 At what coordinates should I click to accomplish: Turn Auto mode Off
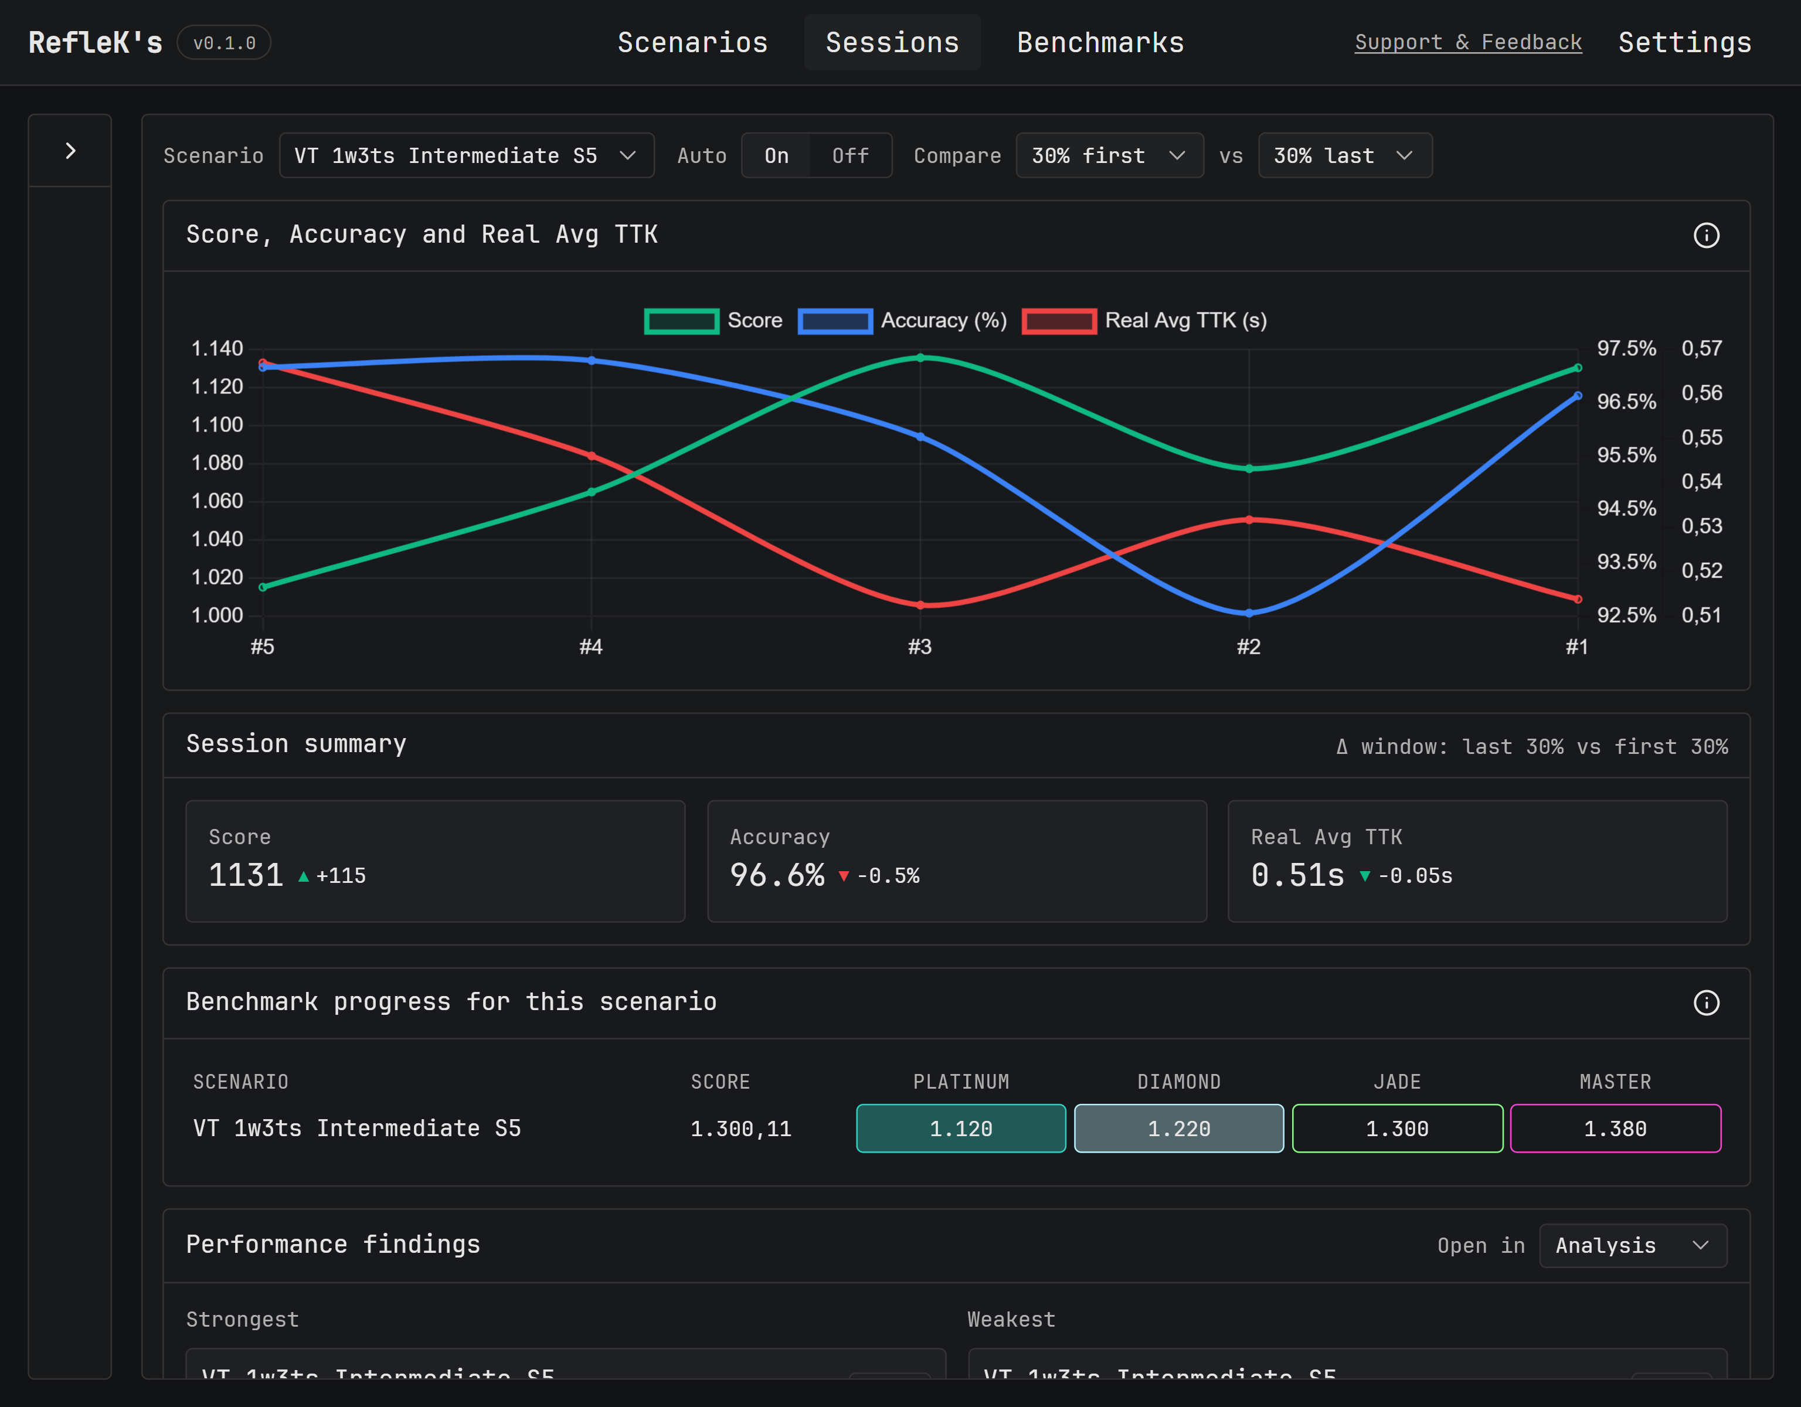click(x=849, y=156)
